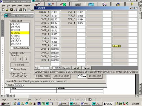Click the WinF... taskbar button
The height and width of the screenshot is (106, 142).
click(64, 104)
